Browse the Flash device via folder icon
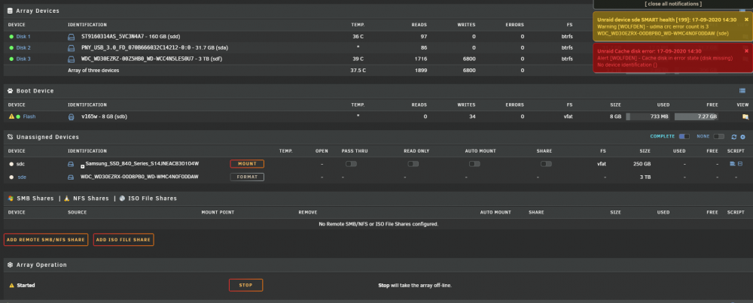The width and height of the screenshot is (753, 303). coord(745,117)
